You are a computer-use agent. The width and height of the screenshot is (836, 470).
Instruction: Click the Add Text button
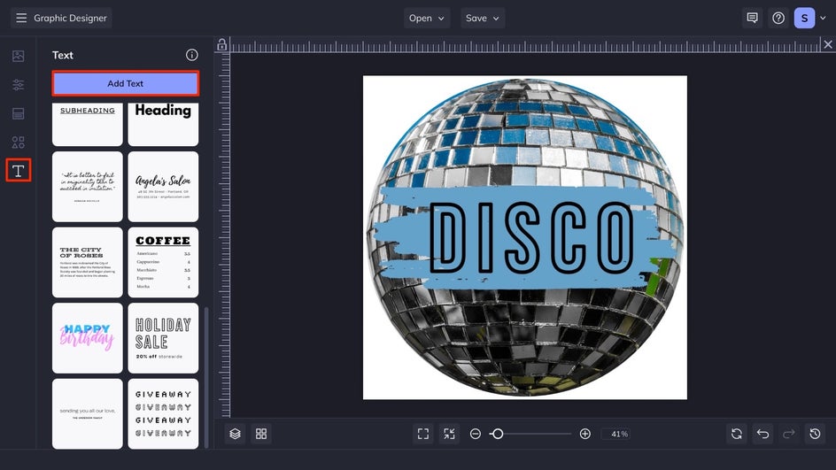[126, 84]
